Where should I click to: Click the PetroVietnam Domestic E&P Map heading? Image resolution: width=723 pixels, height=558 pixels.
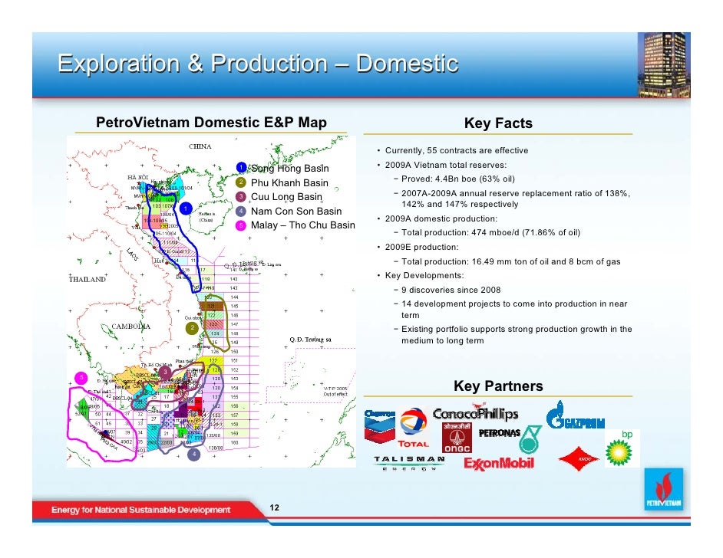pos(211,122)
